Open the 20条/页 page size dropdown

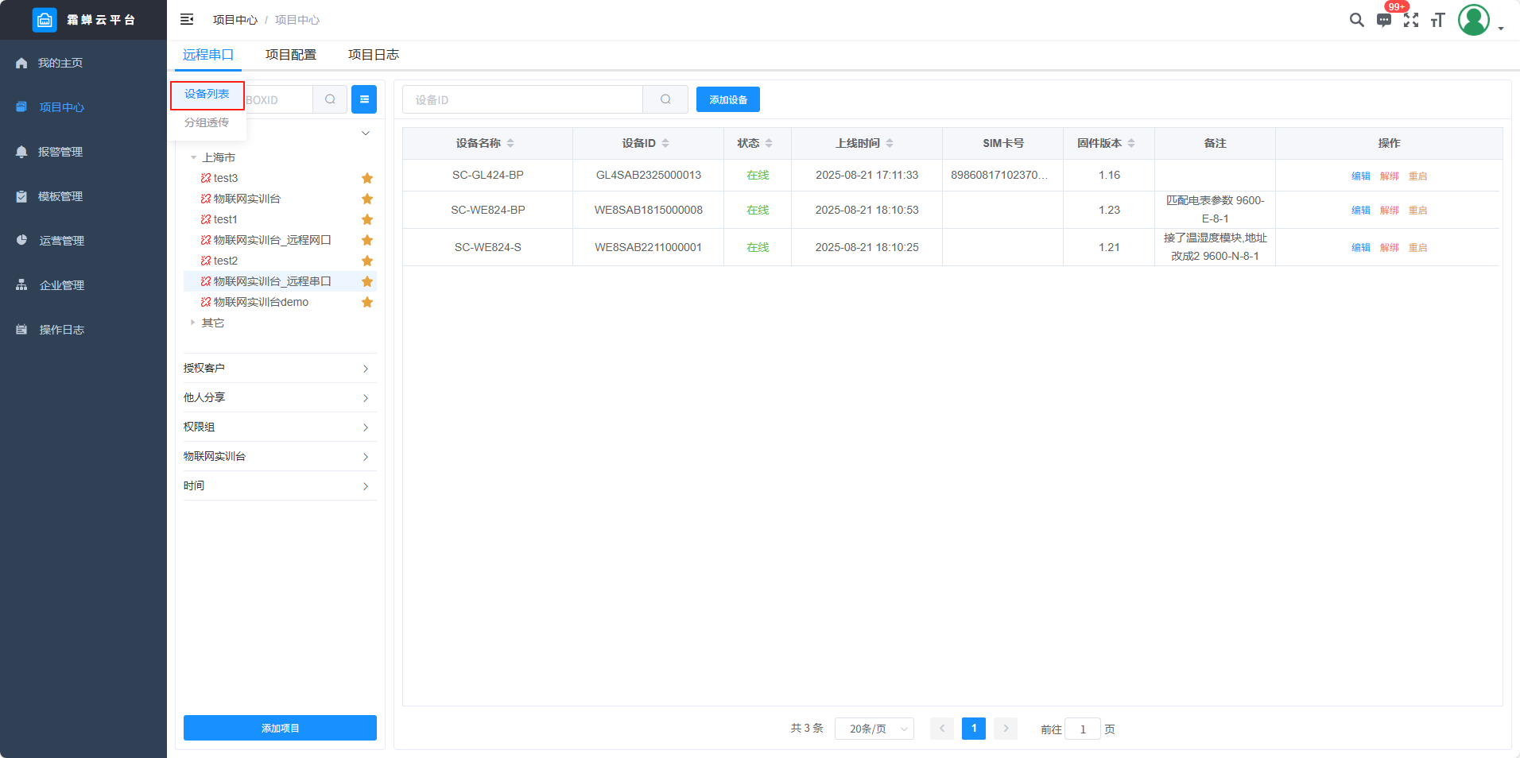874,729
